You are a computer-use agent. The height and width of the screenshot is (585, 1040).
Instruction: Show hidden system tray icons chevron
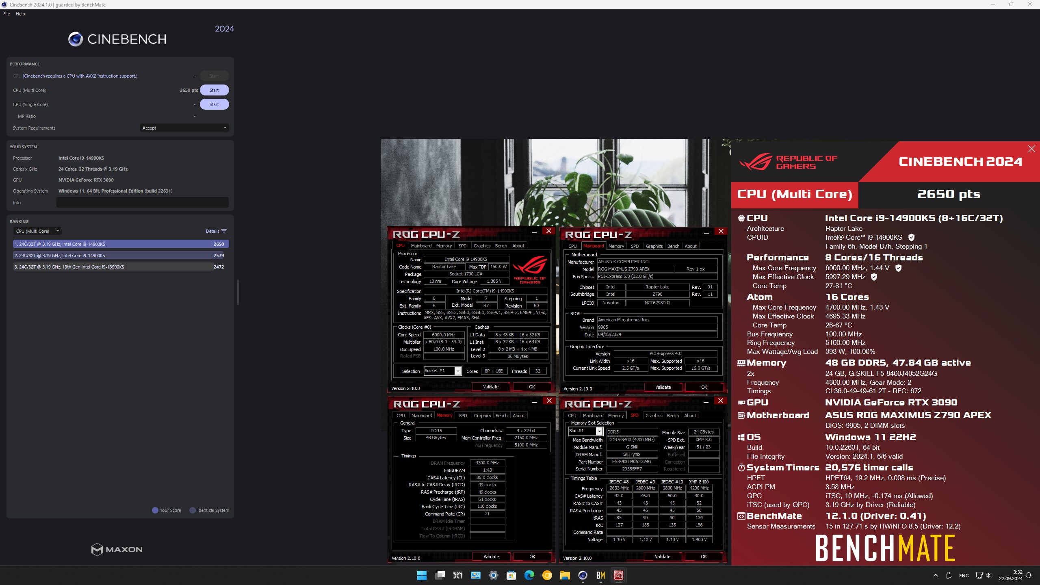coord(935,575)
